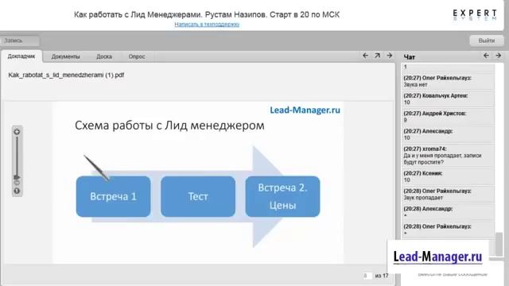Click the chat vertical scrollbar
The height and width of the screenshot is (286, 509).
point(499,244)
